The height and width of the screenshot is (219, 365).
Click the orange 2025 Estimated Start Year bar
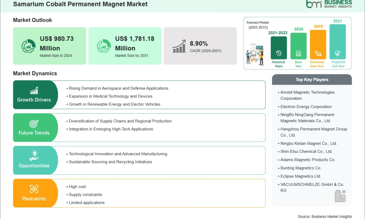(x=318, y=45)
